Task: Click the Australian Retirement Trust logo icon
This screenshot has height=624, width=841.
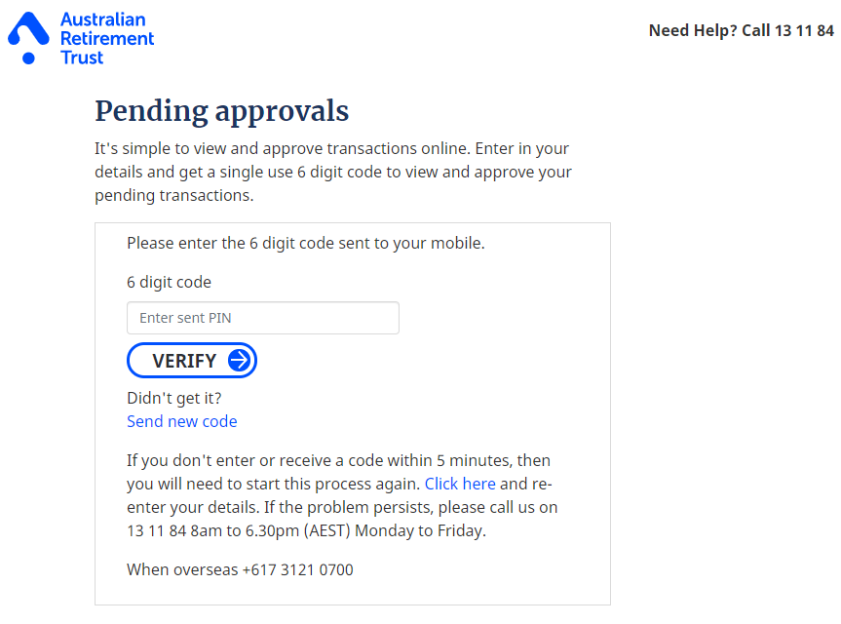Action: (x=26, y=37)
